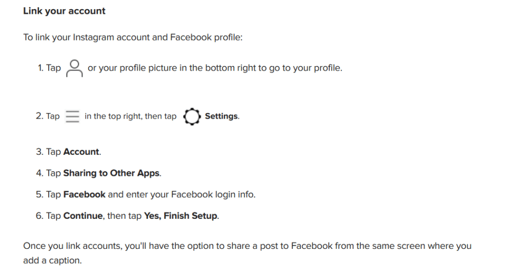The height and width of the screenshot is (277, 525).
Task: Click the profile silhouette icon in step 1
Action: 74,68
